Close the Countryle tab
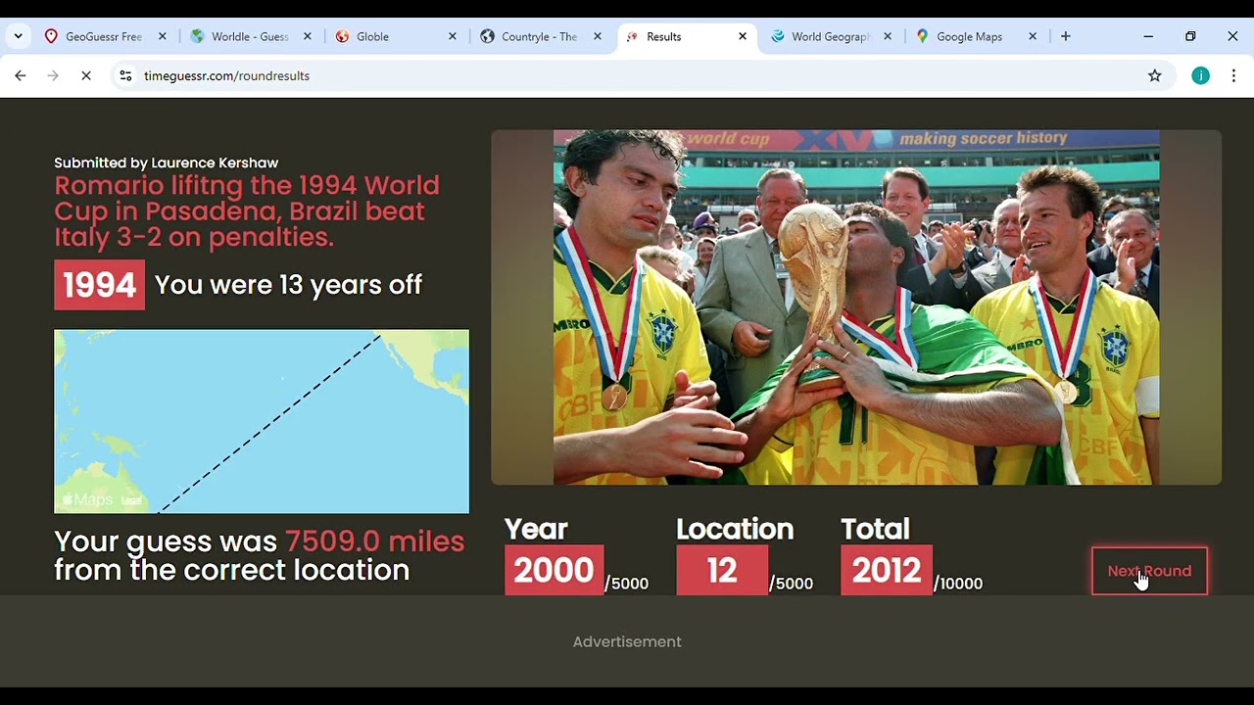 point(597,36)
